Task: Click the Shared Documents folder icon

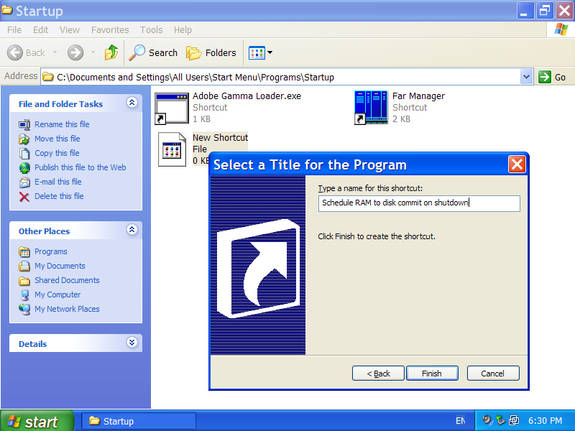Action: [x=24, y=281]
